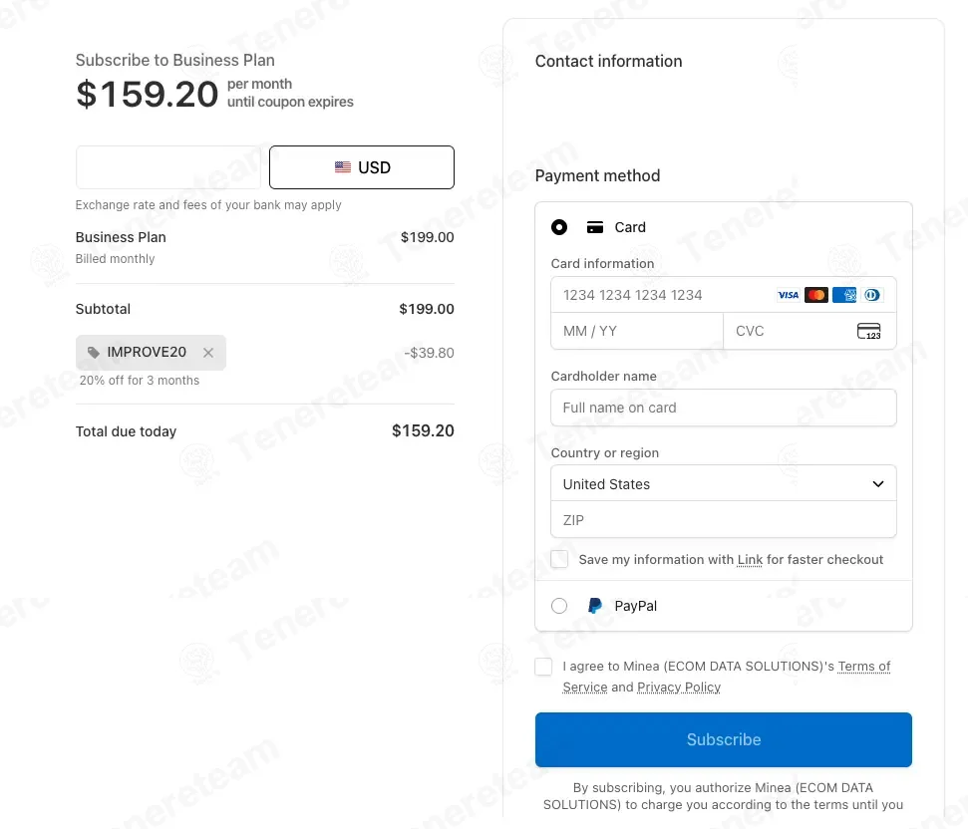
Task: Click the US flag in USD button
Action: coord(343,167)
